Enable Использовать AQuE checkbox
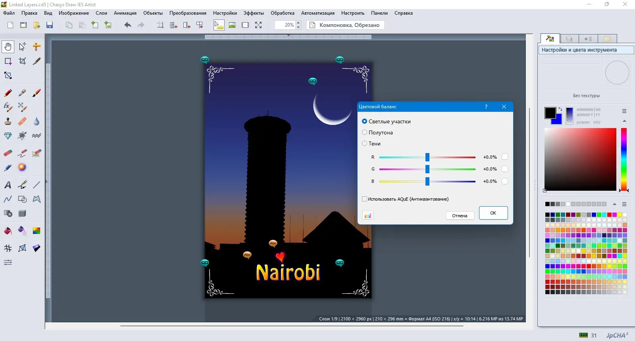This screenshot has width=635, height=341. tap(364, 199)
